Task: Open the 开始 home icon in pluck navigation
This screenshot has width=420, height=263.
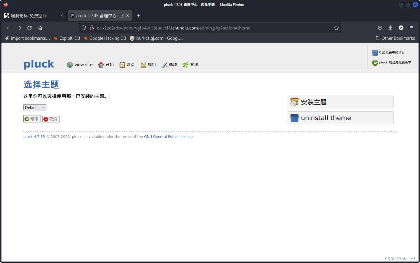Action: 101,64
